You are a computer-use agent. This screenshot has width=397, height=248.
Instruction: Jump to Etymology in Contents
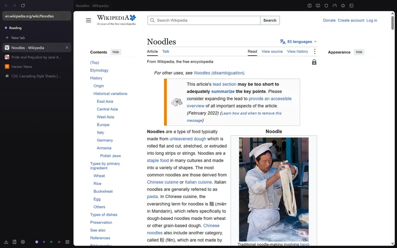coord(99,70)
